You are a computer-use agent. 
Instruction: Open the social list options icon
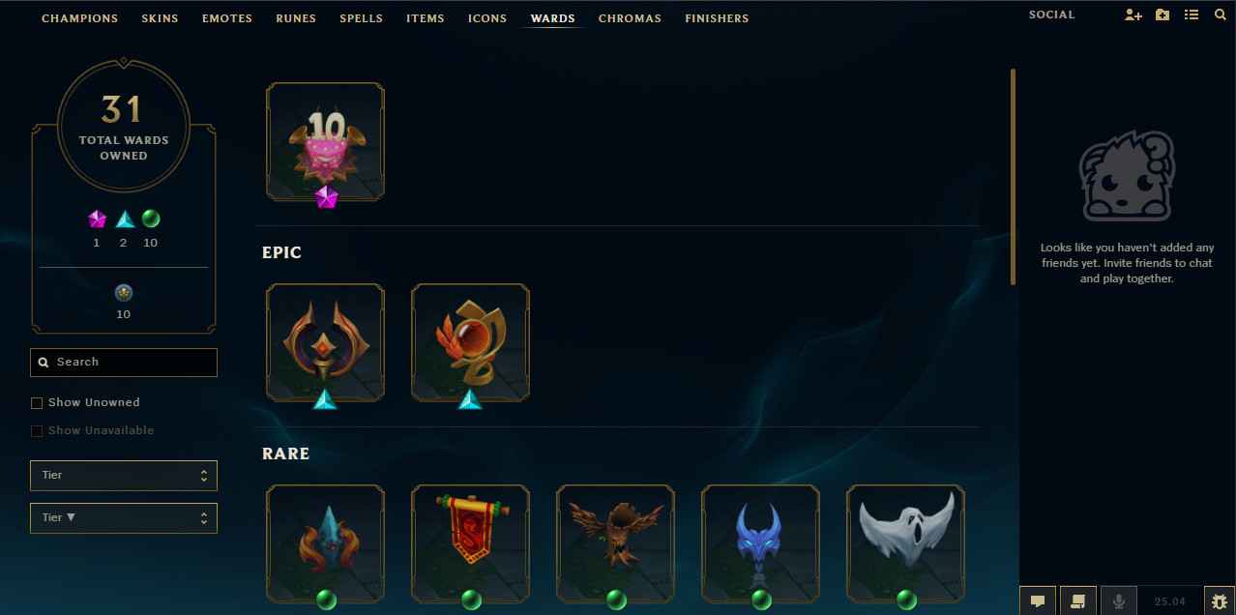(x=1192, y=15)
